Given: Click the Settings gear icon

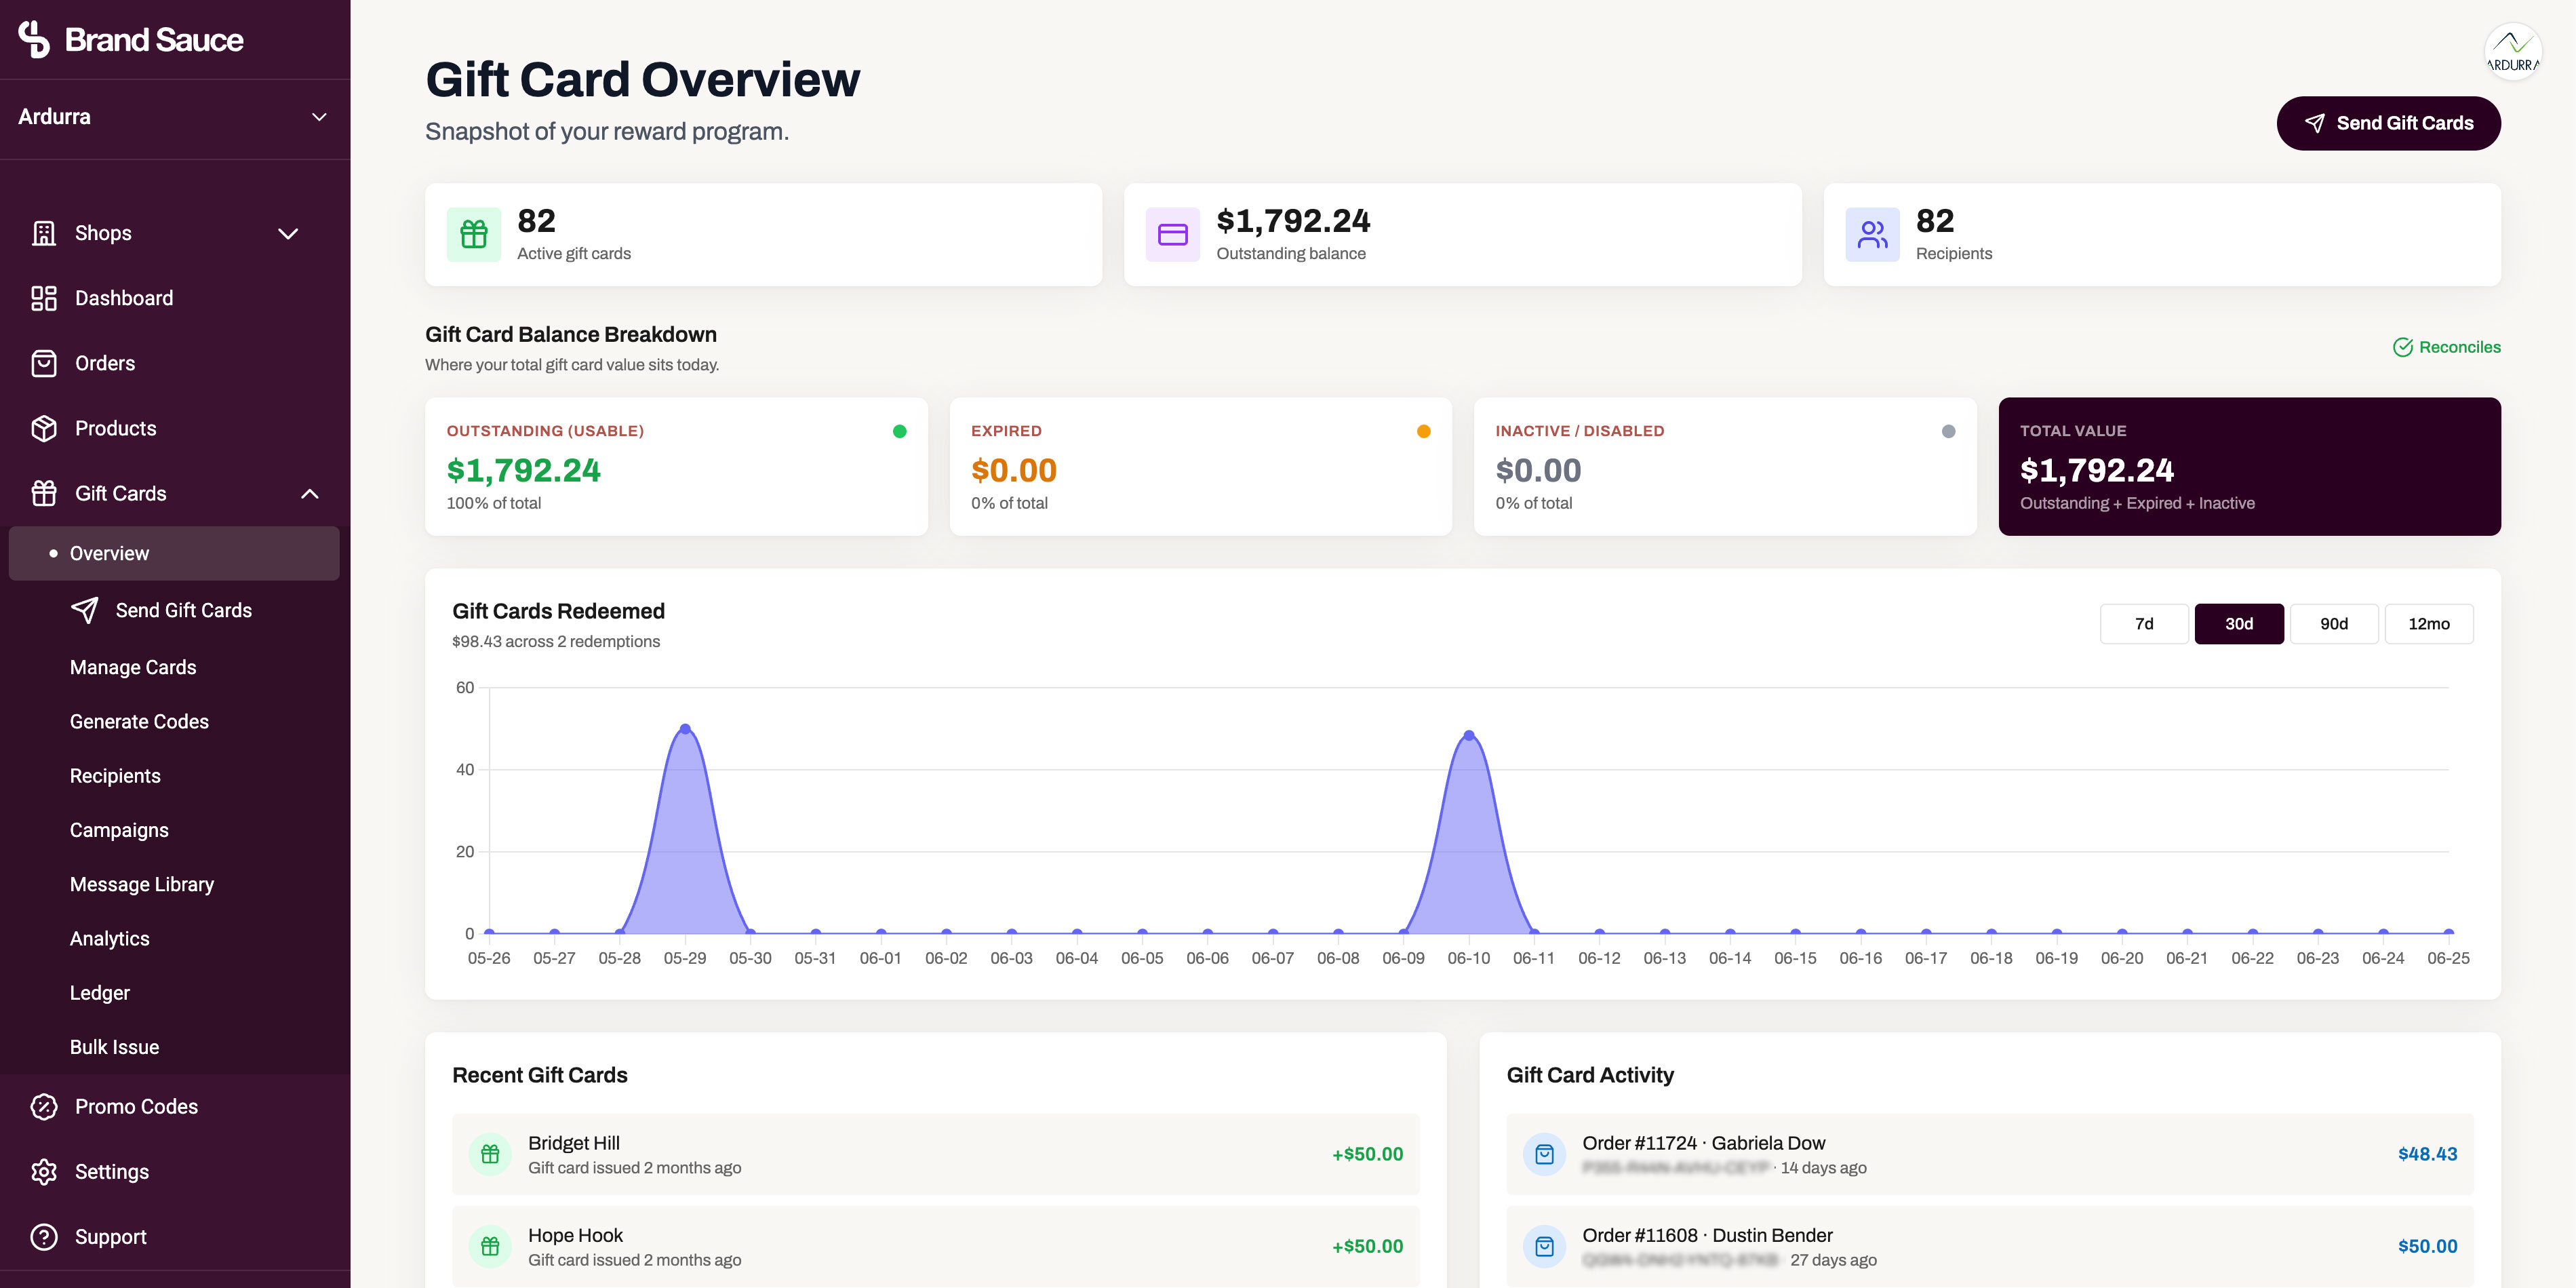Looking at the screenshot, I should coord(44,1171).
